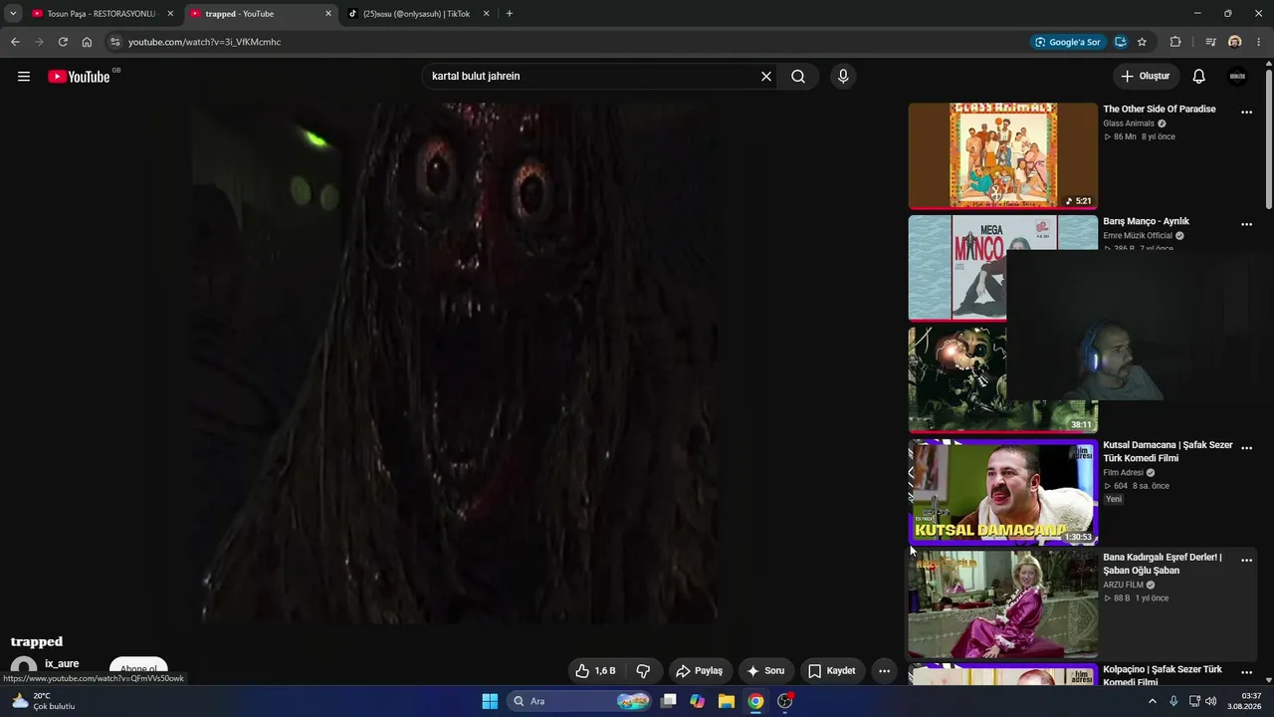Open the browser home page
Viewport: 1274px width, 717px height.
pos(87,42)
